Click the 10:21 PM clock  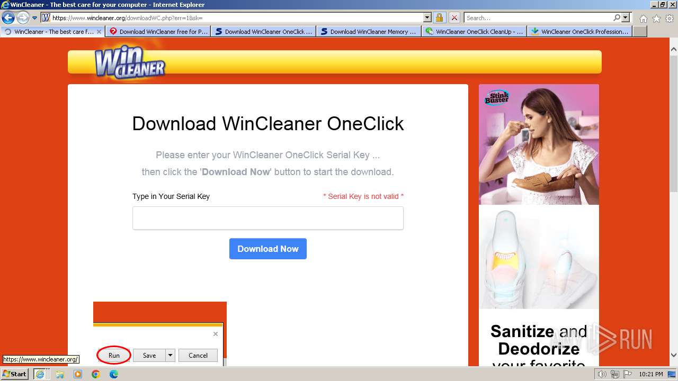pyautogui.click(x=651, y=374)
